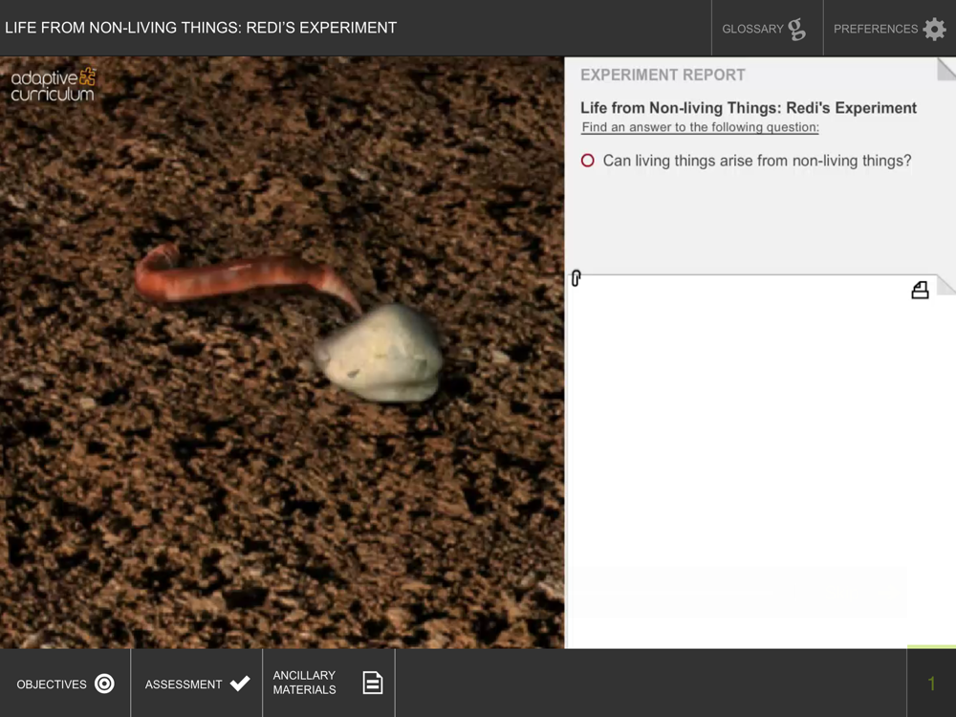Click the folded page corner of Experiment Report

pyautogui.click(x=946, y=69)
